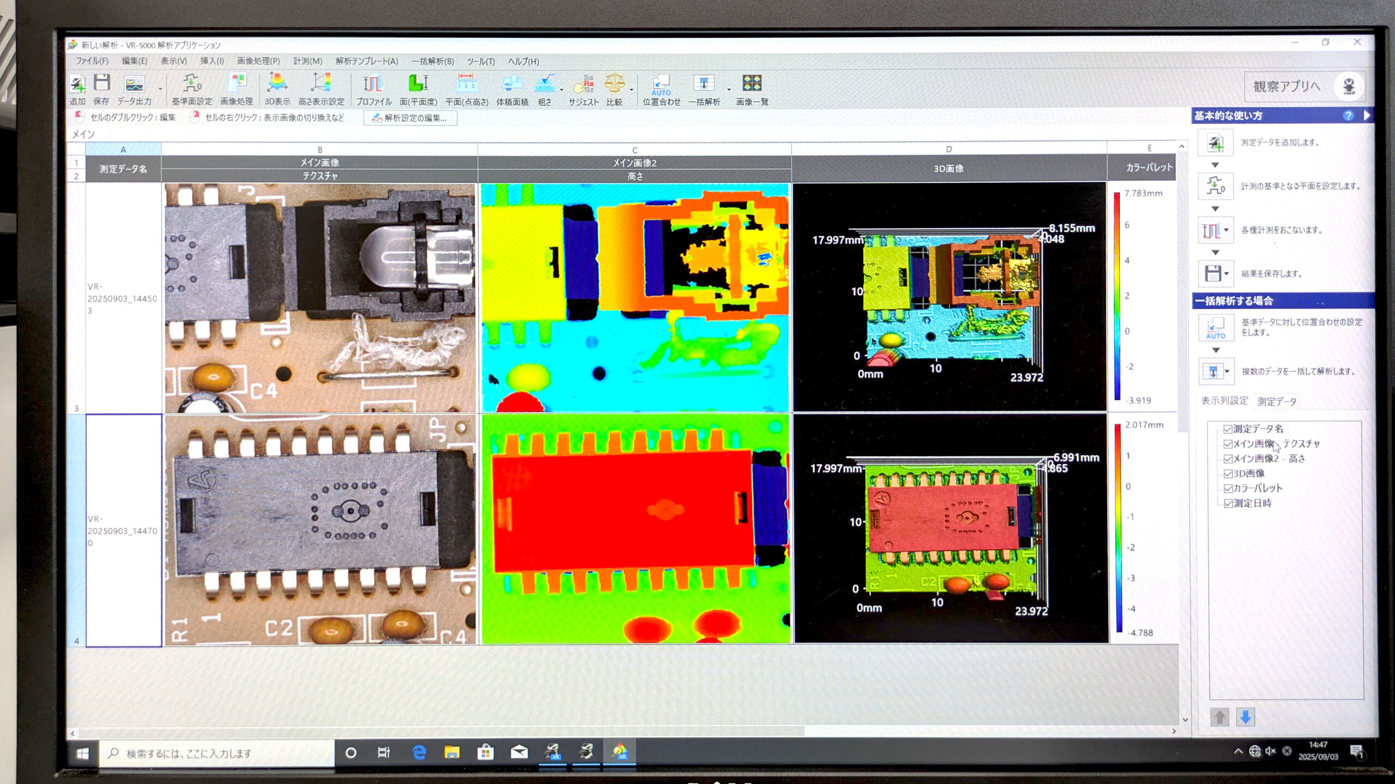The height and width of the screenshot is (784, 1395).
Task: Click the 解析設定の編集 button
Action: [410, 118]
